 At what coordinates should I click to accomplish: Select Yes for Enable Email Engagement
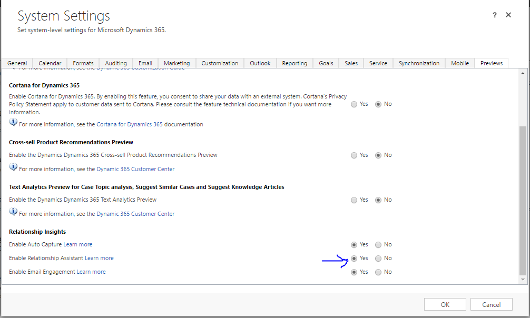point(354,272)
